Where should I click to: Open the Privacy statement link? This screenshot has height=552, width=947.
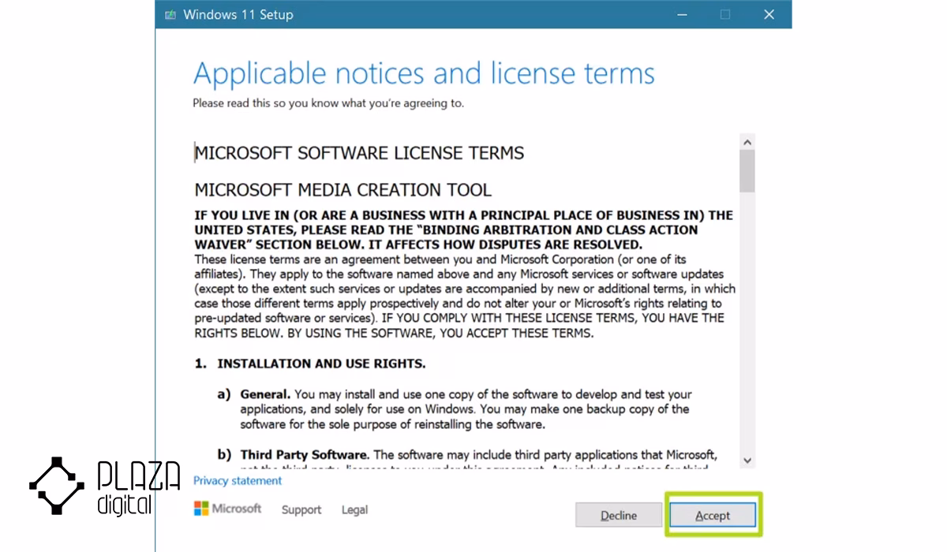coord(238,480)
